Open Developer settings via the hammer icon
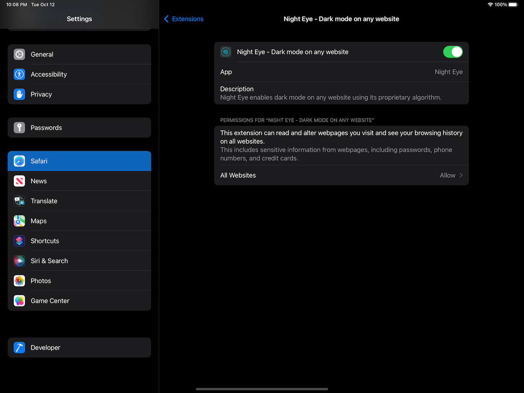This screenshot has height=393, width=524. click(x=19, y=347)
